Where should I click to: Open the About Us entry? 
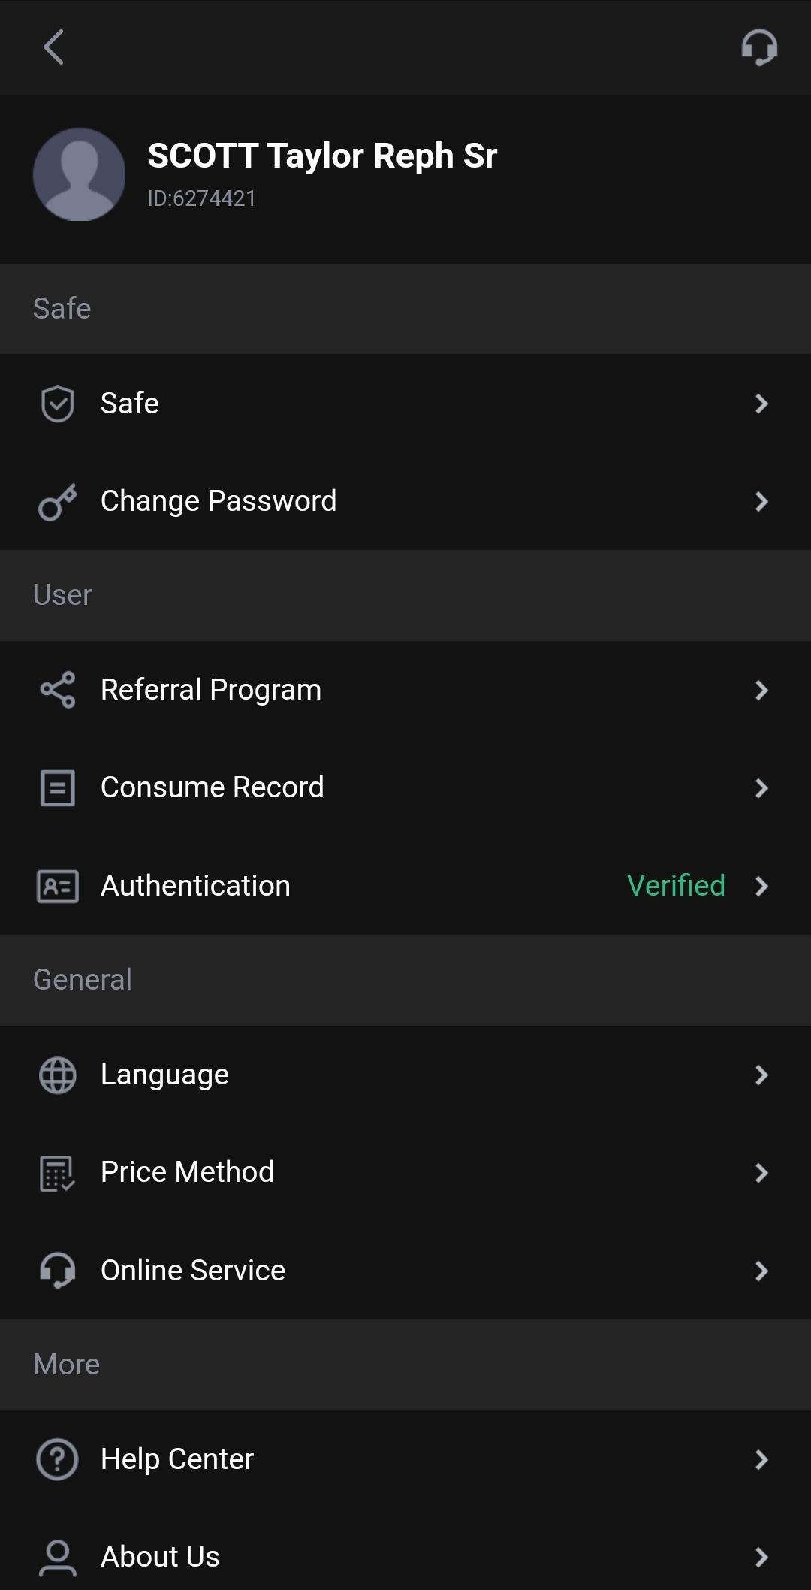160,1556
